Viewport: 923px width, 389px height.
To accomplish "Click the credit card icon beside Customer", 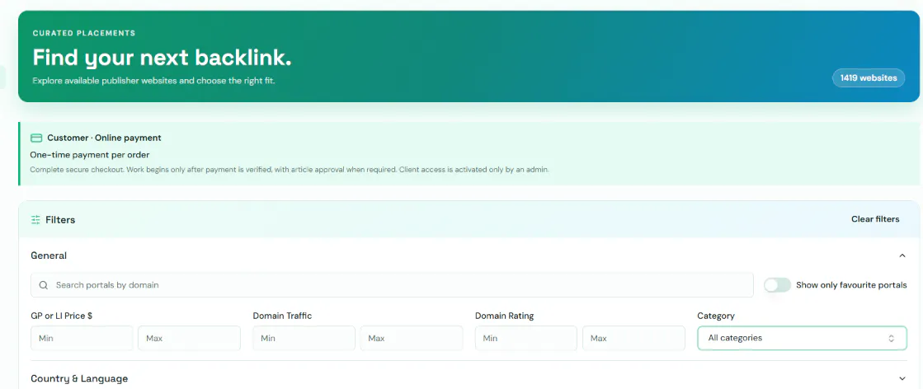I will (36, 138).
